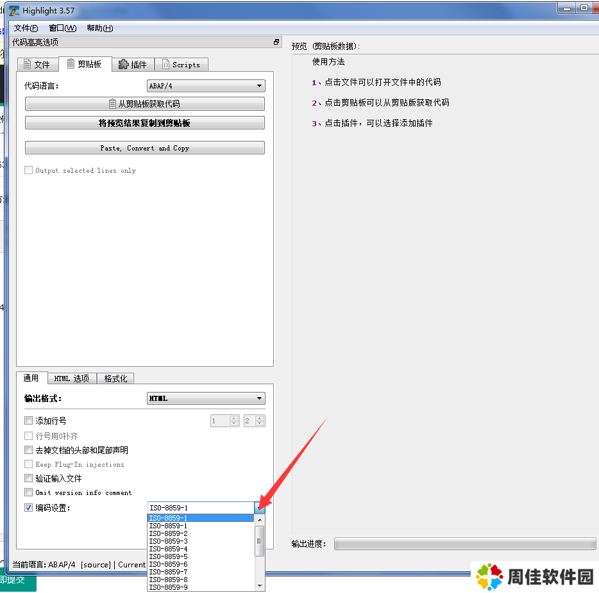The height and width of the screenshot is (593, 599).
Task: Click the encoding list scrollbar down arrow
Action: (260, 586)
